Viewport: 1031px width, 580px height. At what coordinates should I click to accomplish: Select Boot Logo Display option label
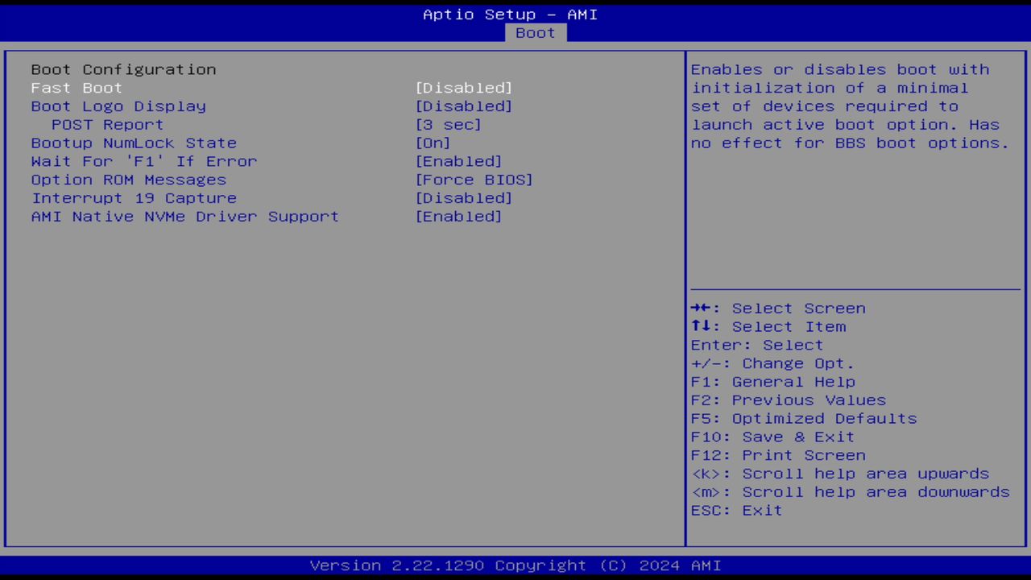coord(118,106)
